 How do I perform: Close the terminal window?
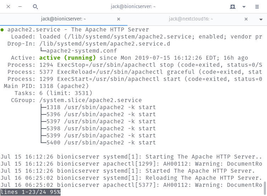8,7
